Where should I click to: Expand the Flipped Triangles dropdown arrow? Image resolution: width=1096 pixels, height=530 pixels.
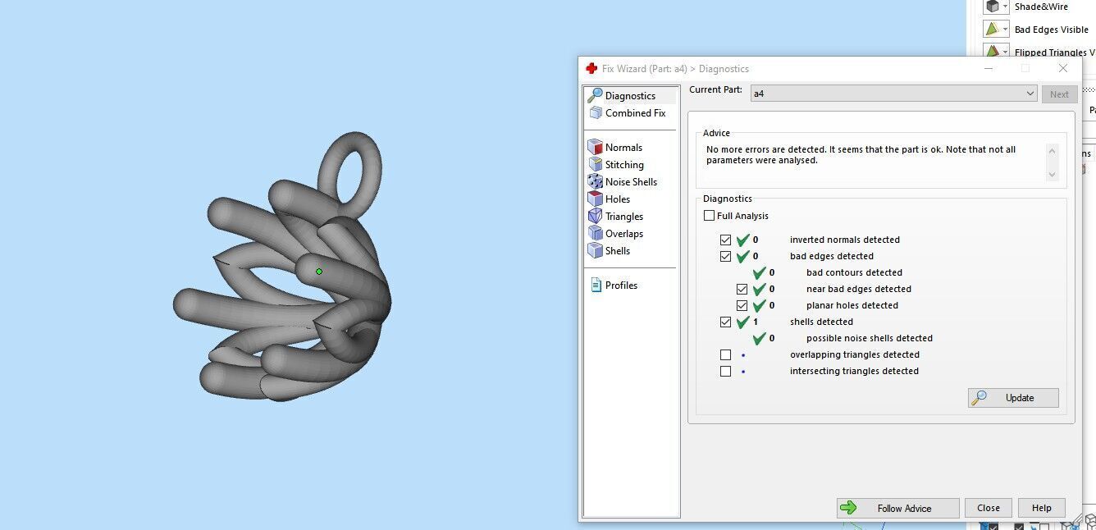1006,52
